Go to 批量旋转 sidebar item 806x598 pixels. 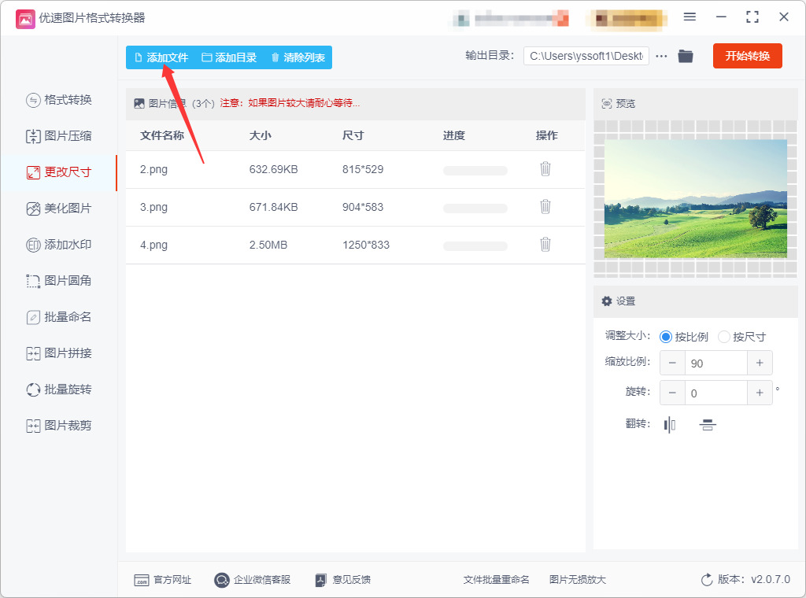58,389
